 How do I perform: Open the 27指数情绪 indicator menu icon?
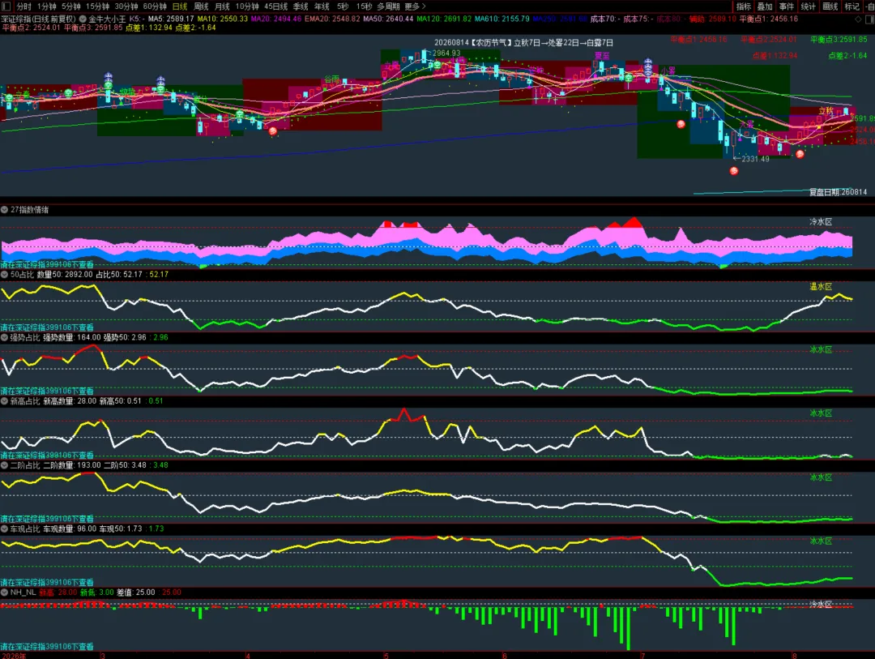(x=5, y=210)
